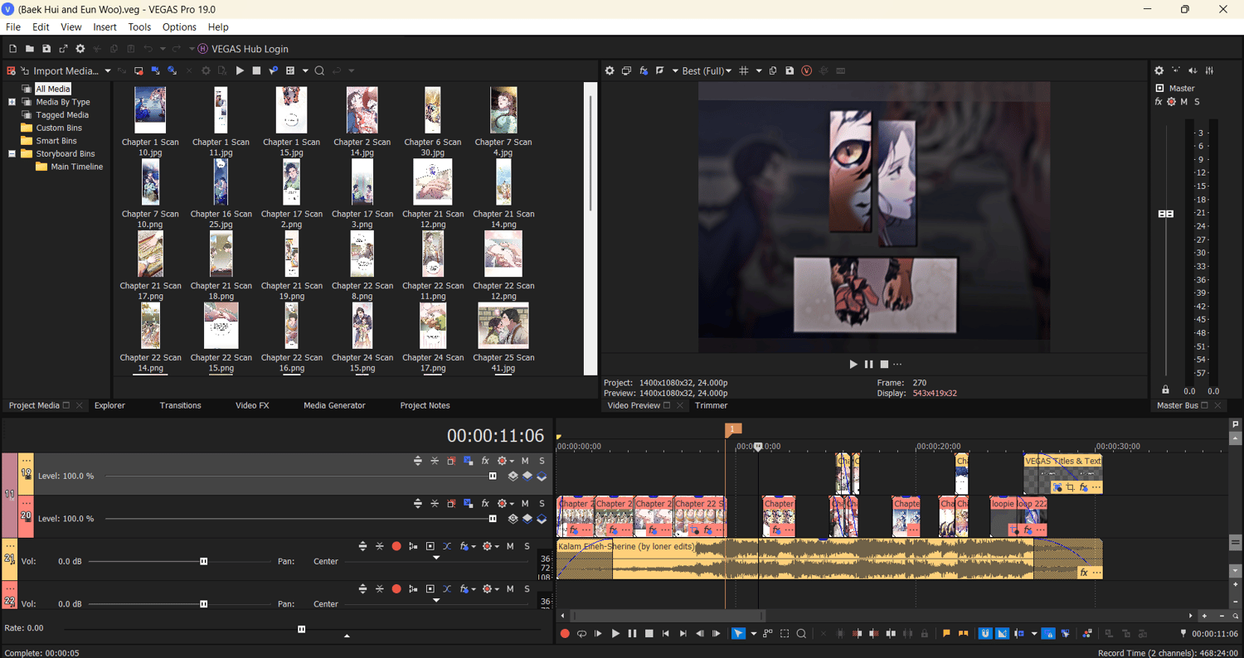Select the Normal Edit arrow tool
The width and height of the screenshot is (1244, 658).
coord(738,634)
